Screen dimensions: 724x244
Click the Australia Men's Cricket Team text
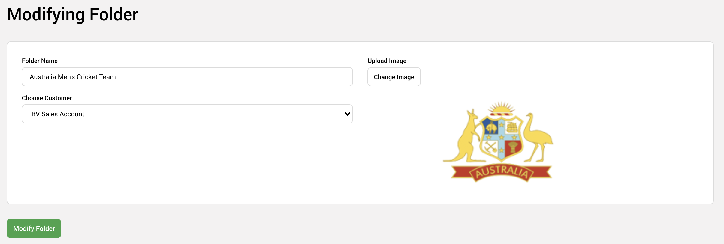coord(73,77)
